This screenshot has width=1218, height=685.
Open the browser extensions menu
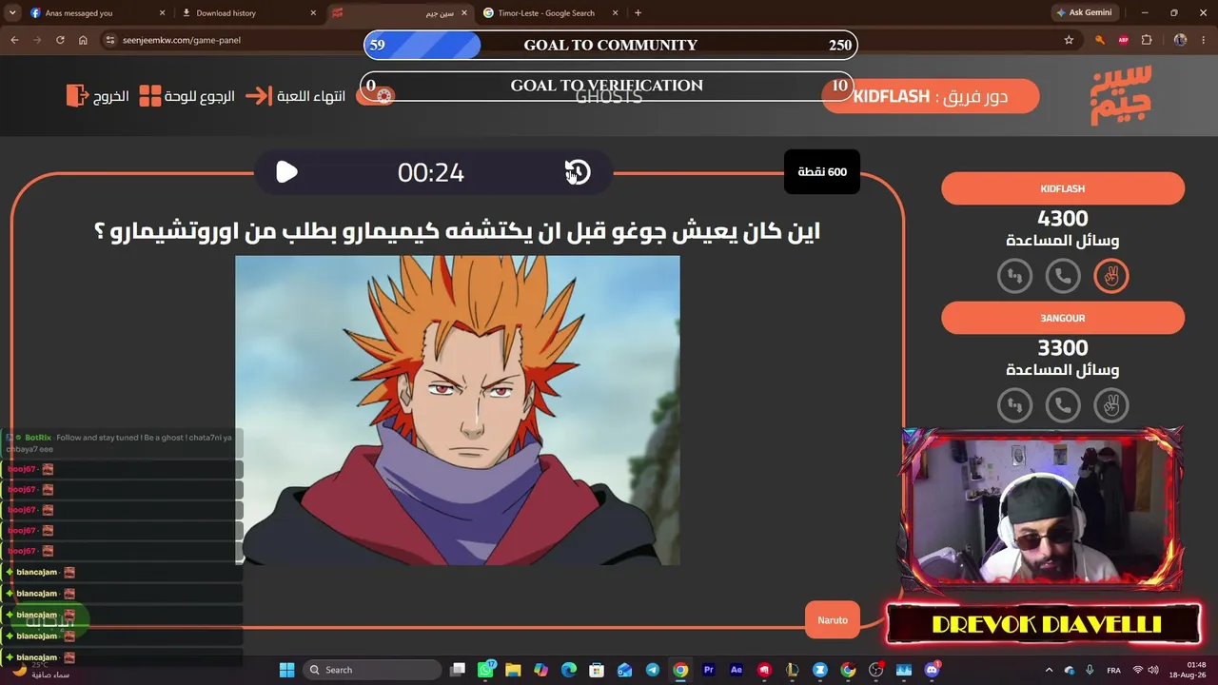tap(1147, 40)
